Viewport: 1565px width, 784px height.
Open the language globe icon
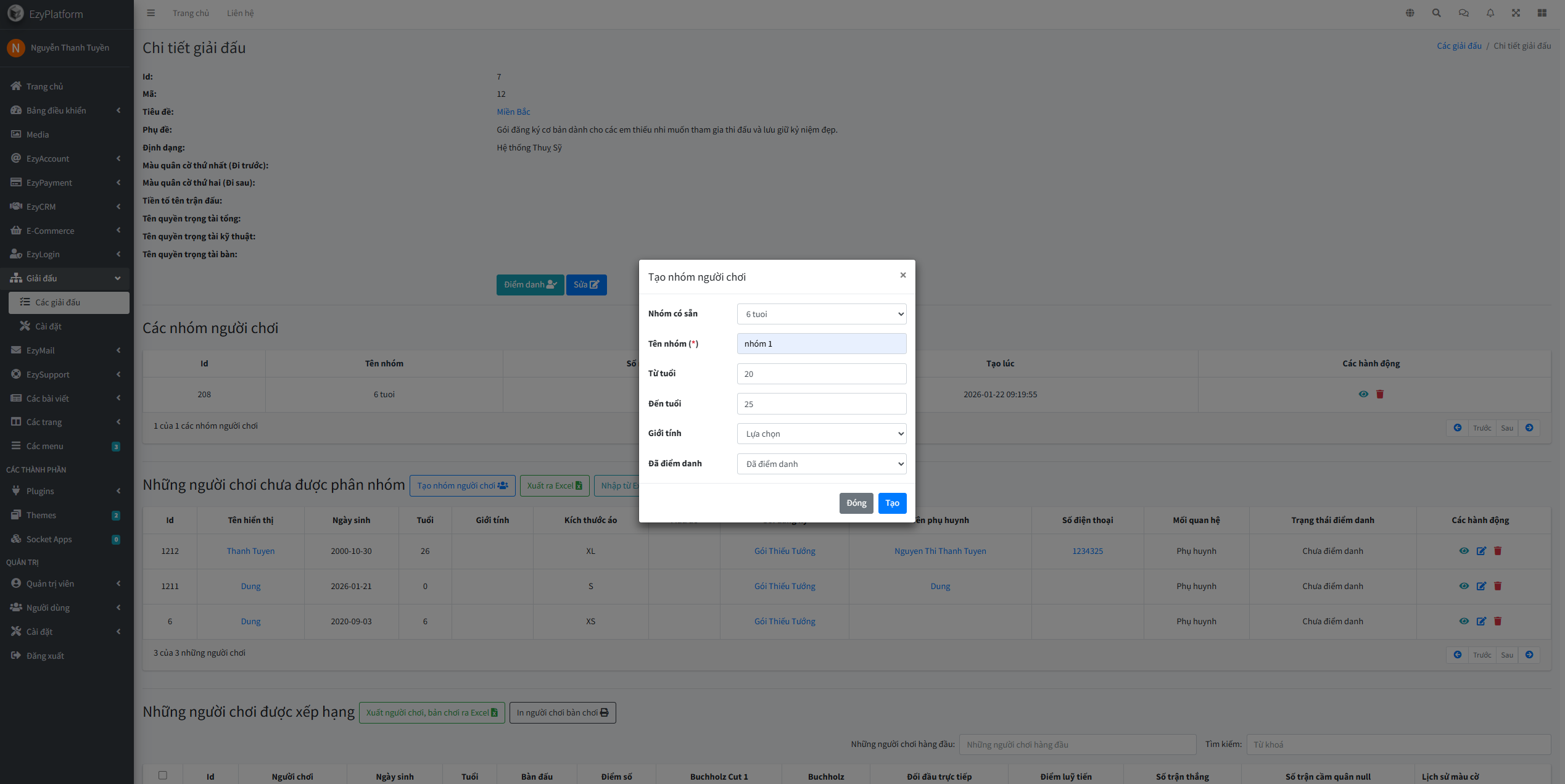[x=1410, y=13]
